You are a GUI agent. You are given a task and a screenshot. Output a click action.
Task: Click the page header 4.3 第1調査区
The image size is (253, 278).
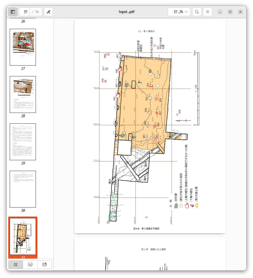[x=146, y=31]
